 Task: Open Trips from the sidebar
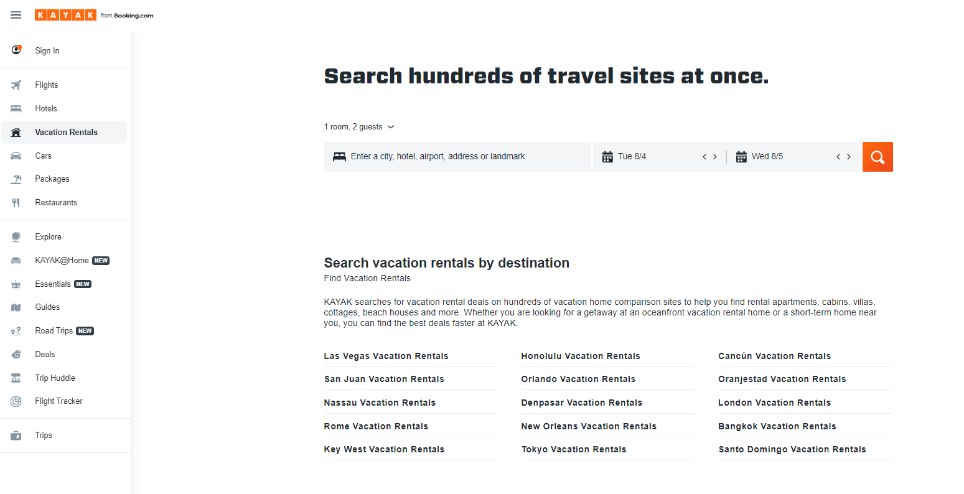(44, 435)
